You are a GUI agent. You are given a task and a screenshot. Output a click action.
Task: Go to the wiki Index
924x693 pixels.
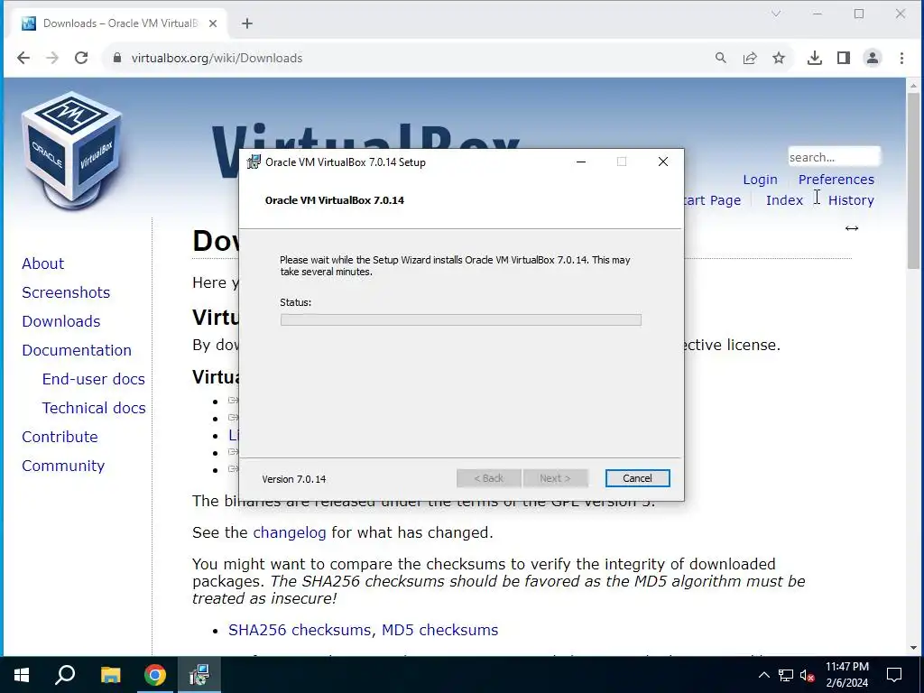click(784, 200)
